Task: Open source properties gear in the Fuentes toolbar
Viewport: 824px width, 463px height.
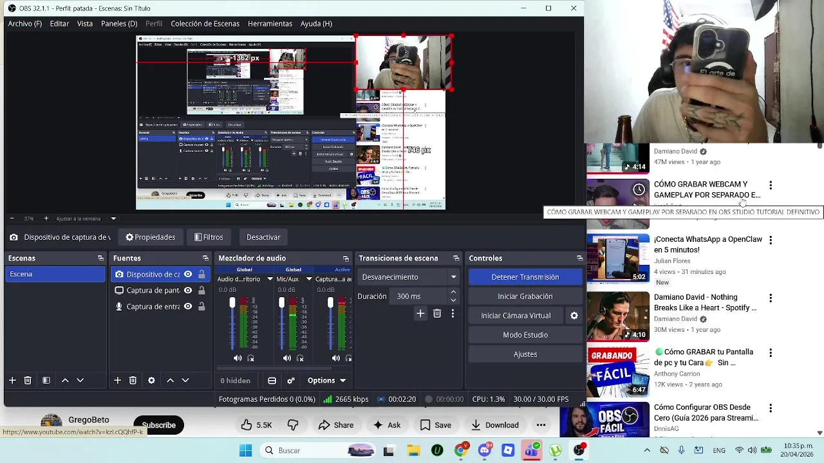Action: [x=151, y=380]
